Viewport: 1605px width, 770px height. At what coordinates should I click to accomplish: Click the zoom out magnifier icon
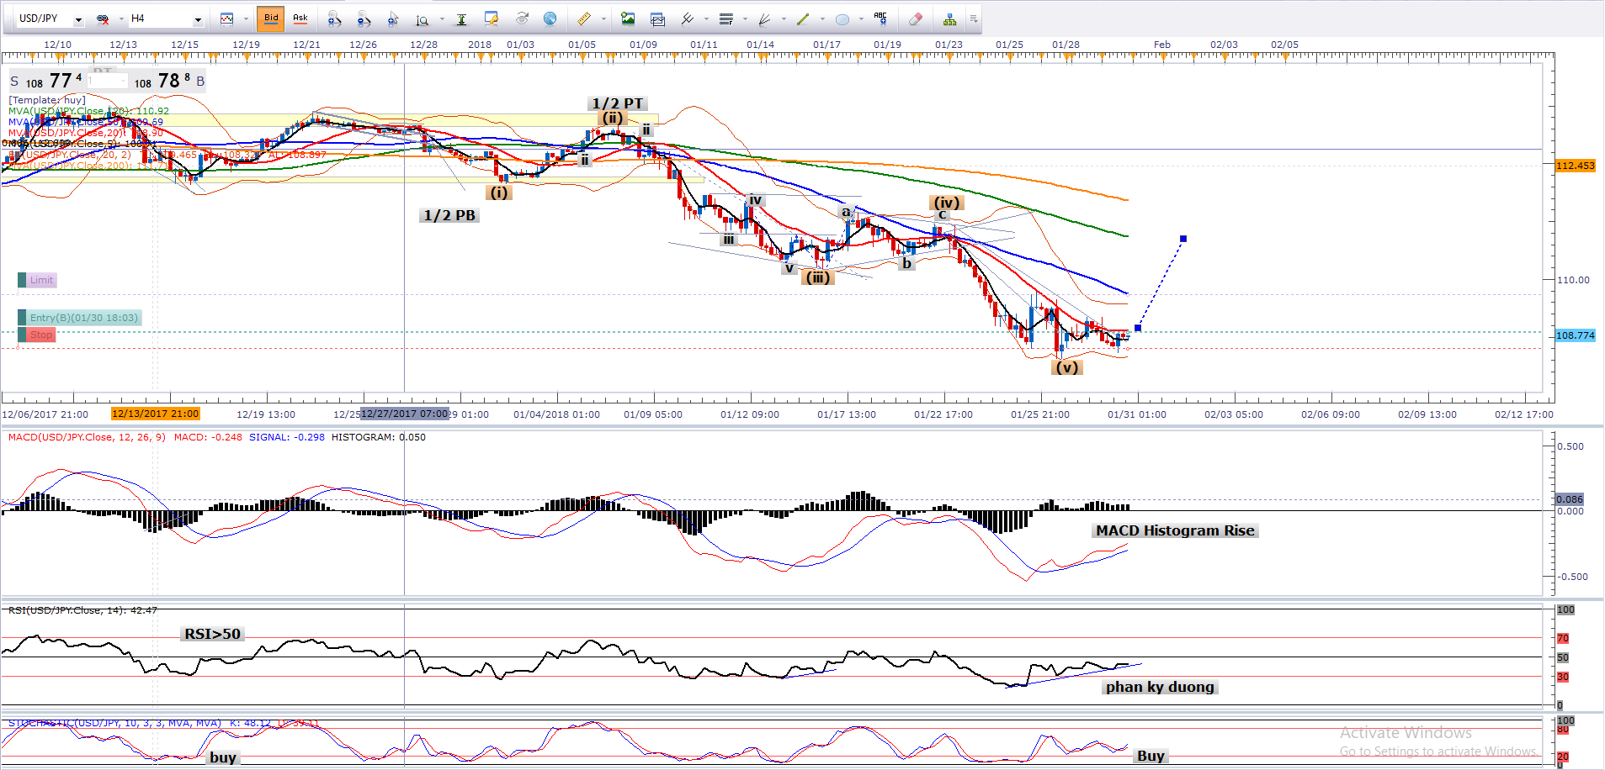click(x=364, y=18)
